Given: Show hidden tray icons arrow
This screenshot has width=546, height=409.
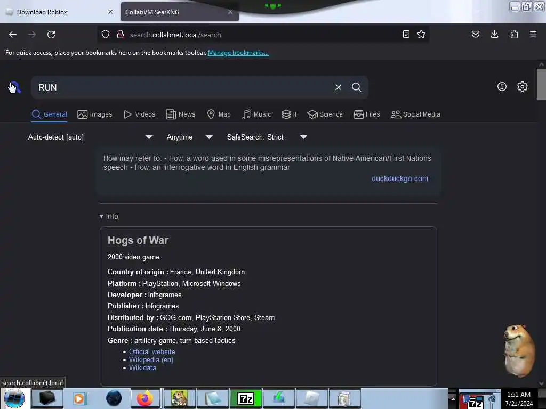Looking at the screenshot, I should 453,398.
